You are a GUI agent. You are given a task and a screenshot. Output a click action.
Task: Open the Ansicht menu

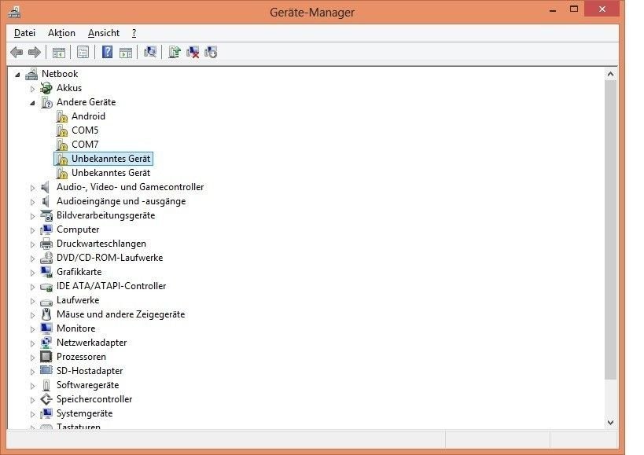(x=104, y=33)
